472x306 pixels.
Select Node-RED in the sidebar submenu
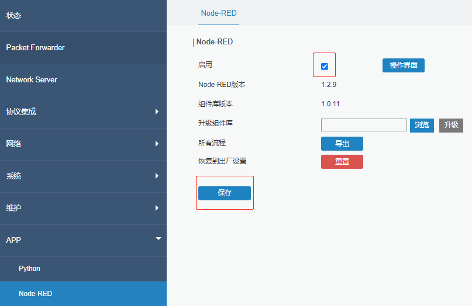83,294
